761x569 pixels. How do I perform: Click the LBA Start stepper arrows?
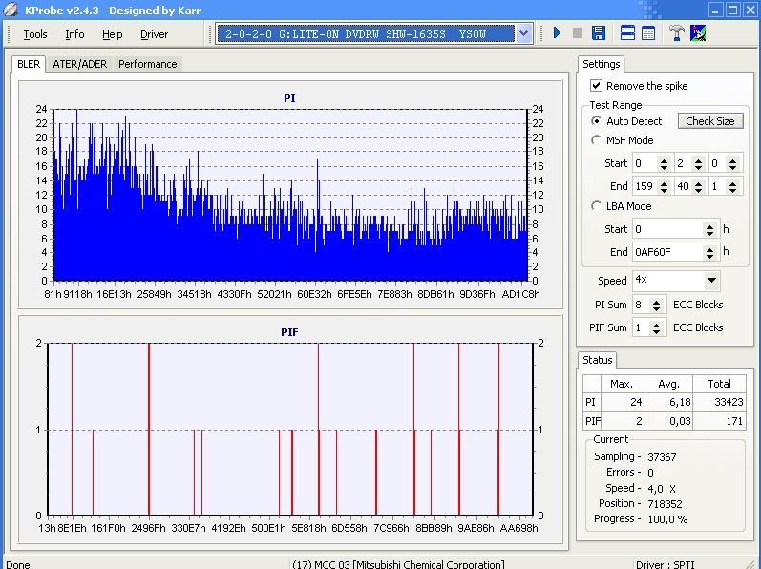tap(709, 229)
